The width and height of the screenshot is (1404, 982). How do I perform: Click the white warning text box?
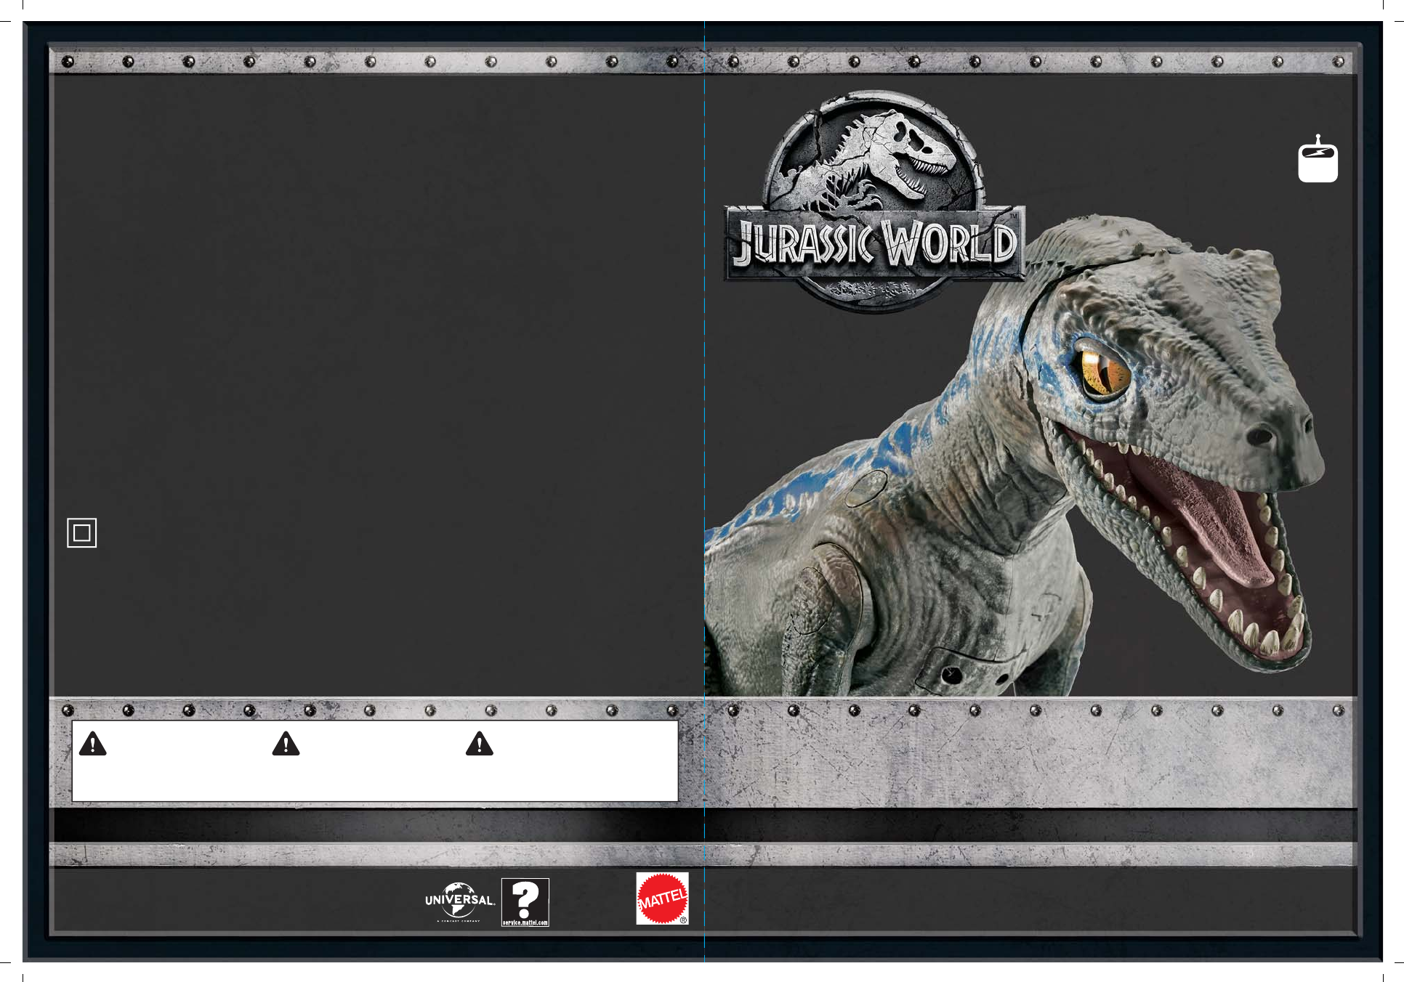click(375, 777)
